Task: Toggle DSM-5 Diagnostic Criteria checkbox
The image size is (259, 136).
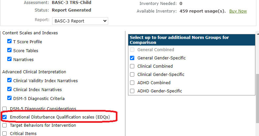Action: coord(10,98)
